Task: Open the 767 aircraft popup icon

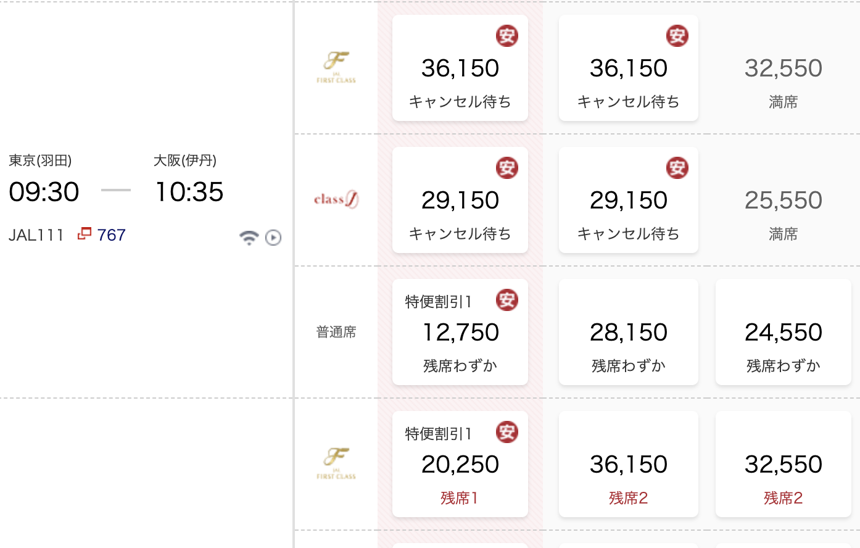Action: (x=85, y=235)
